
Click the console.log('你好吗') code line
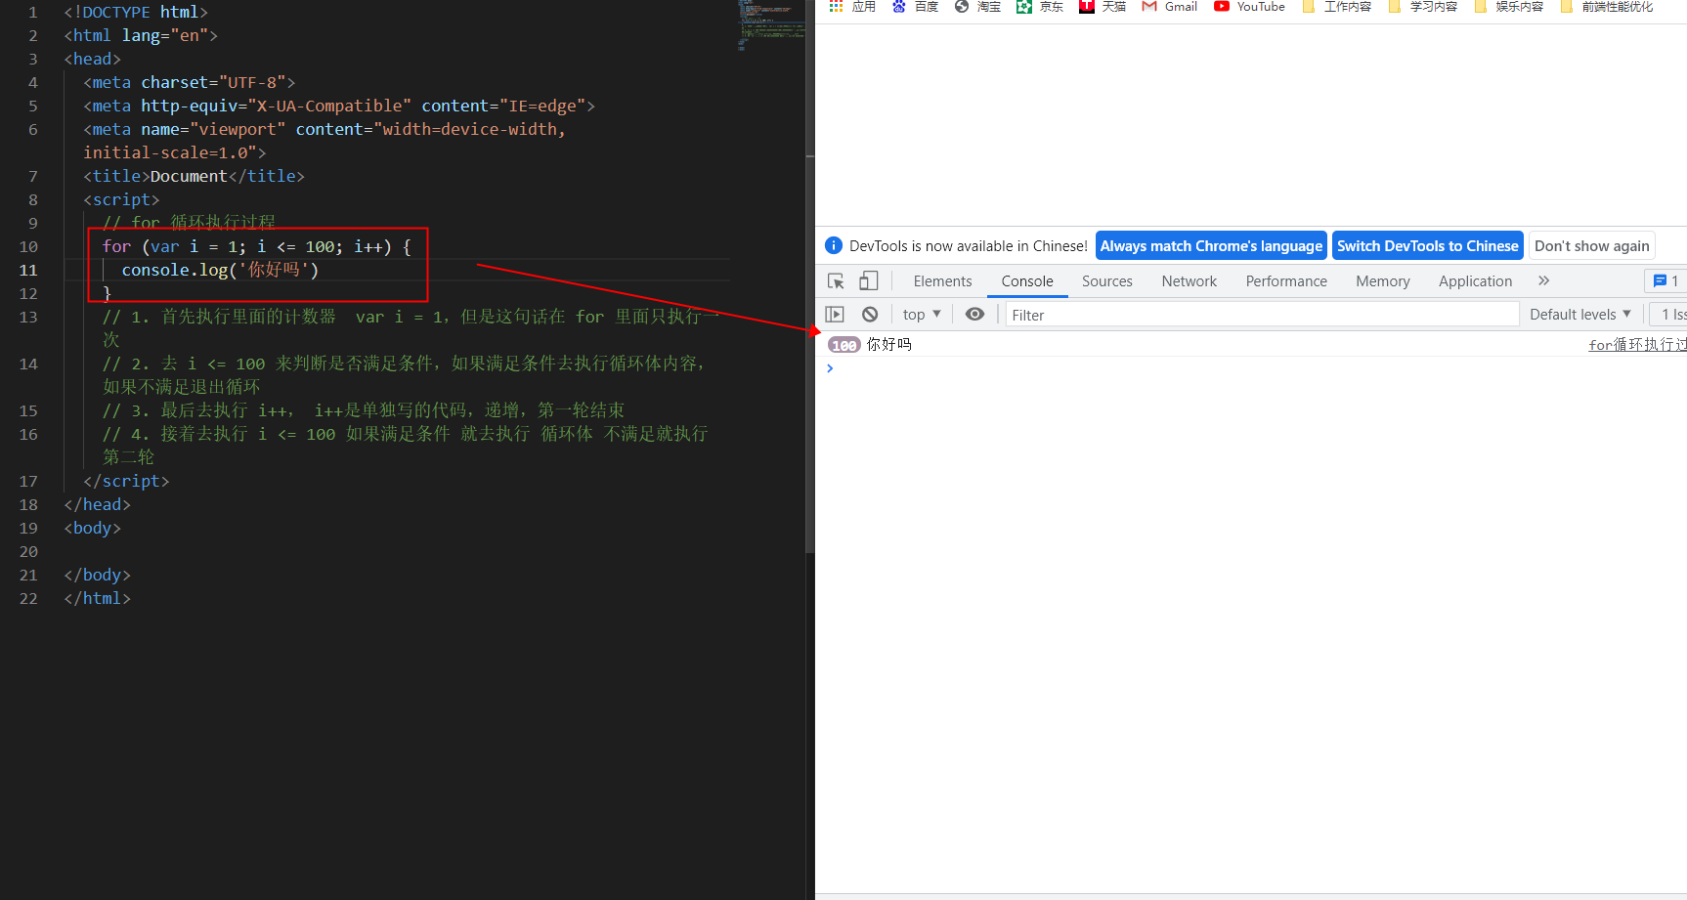tap(221, 270)
